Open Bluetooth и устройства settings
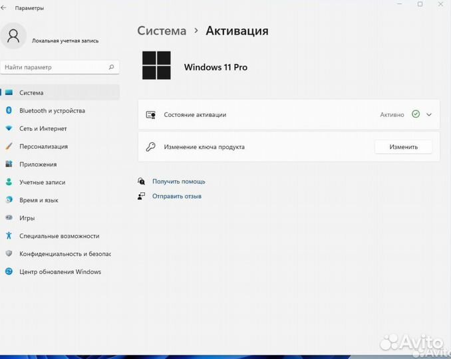 tap(60, 110)
